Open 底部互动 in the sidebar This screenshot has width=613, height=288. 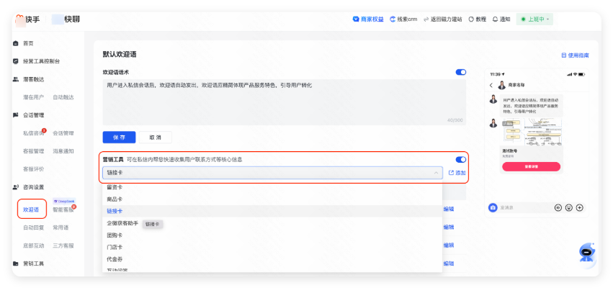(33, 246)
